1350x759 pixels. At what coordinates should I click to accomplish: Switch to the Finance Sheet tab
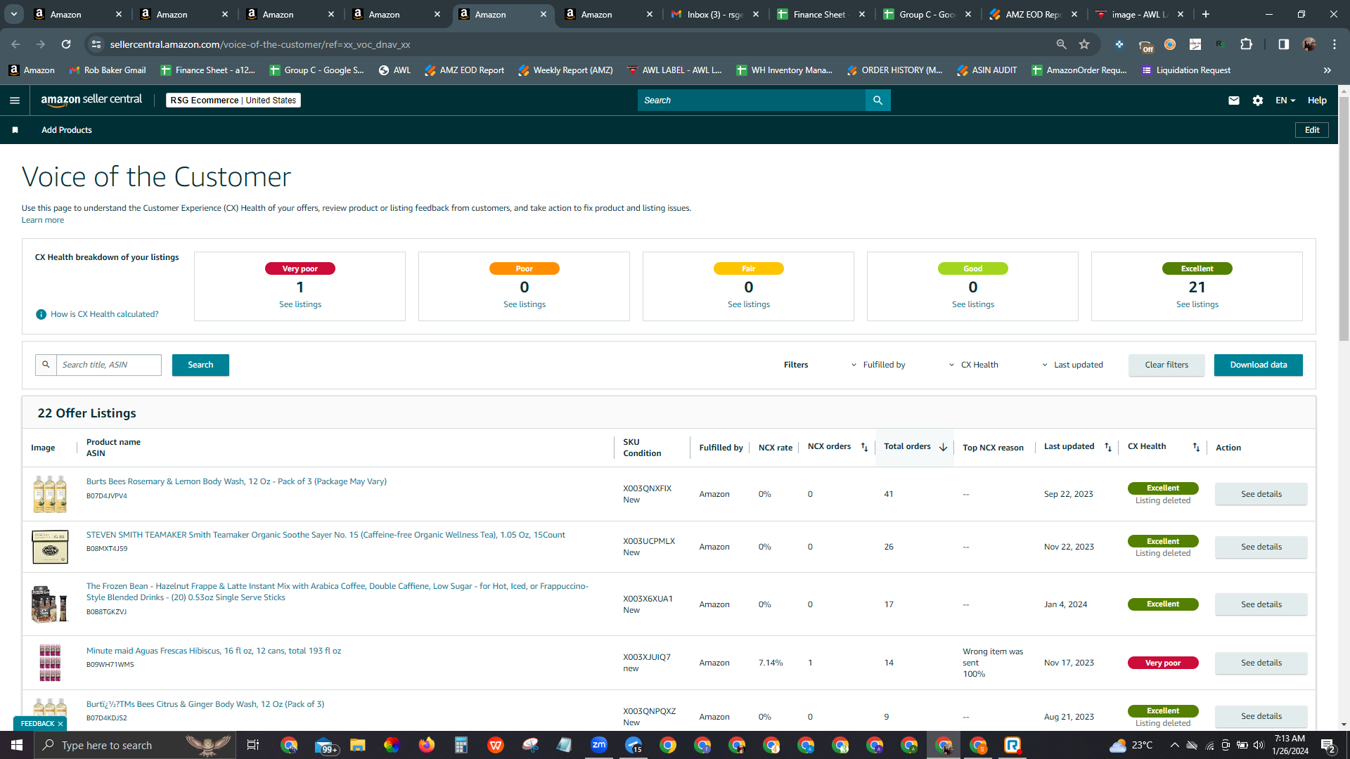821,14
